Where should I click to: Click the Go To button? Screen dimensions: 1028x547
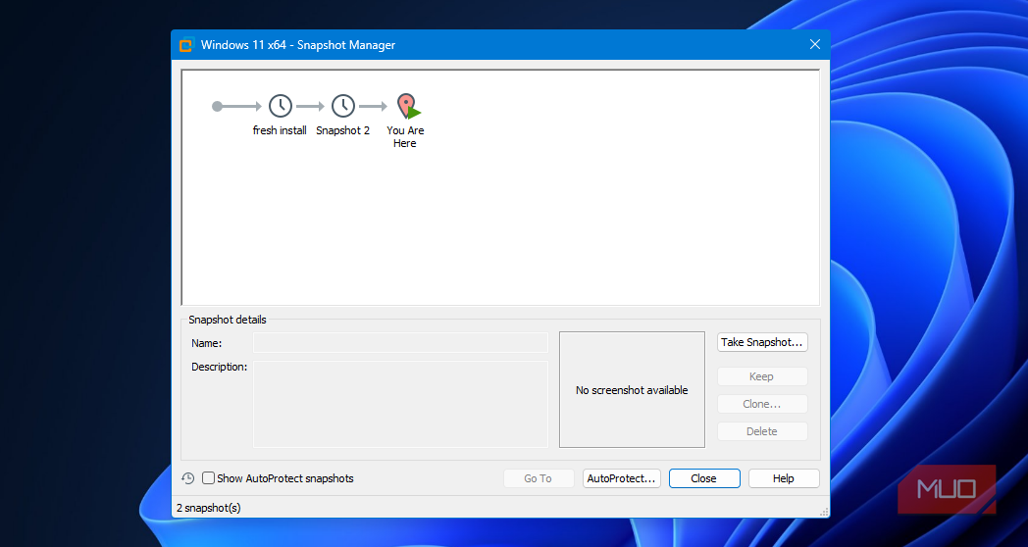(x=539, y=479)
